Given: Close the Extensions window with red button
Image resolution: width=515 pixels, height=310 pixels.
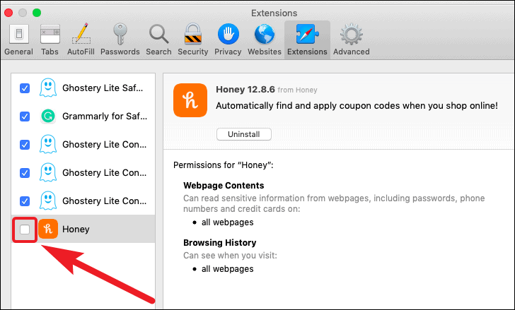Looking at the screenshot, I should coord(8,13).
